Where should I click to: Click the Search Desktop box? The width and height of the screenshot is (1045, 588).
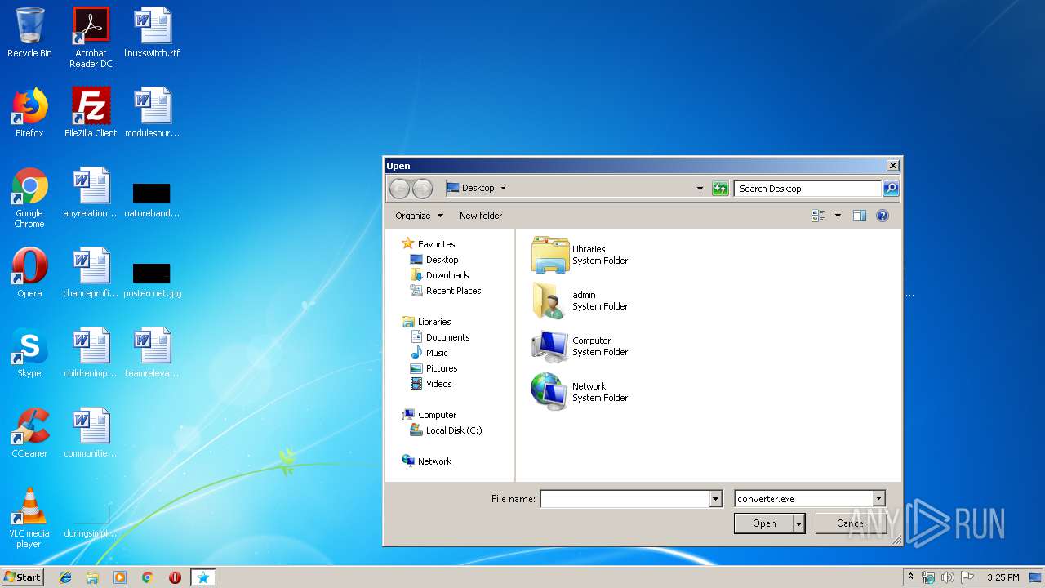(x=807, y=189)
